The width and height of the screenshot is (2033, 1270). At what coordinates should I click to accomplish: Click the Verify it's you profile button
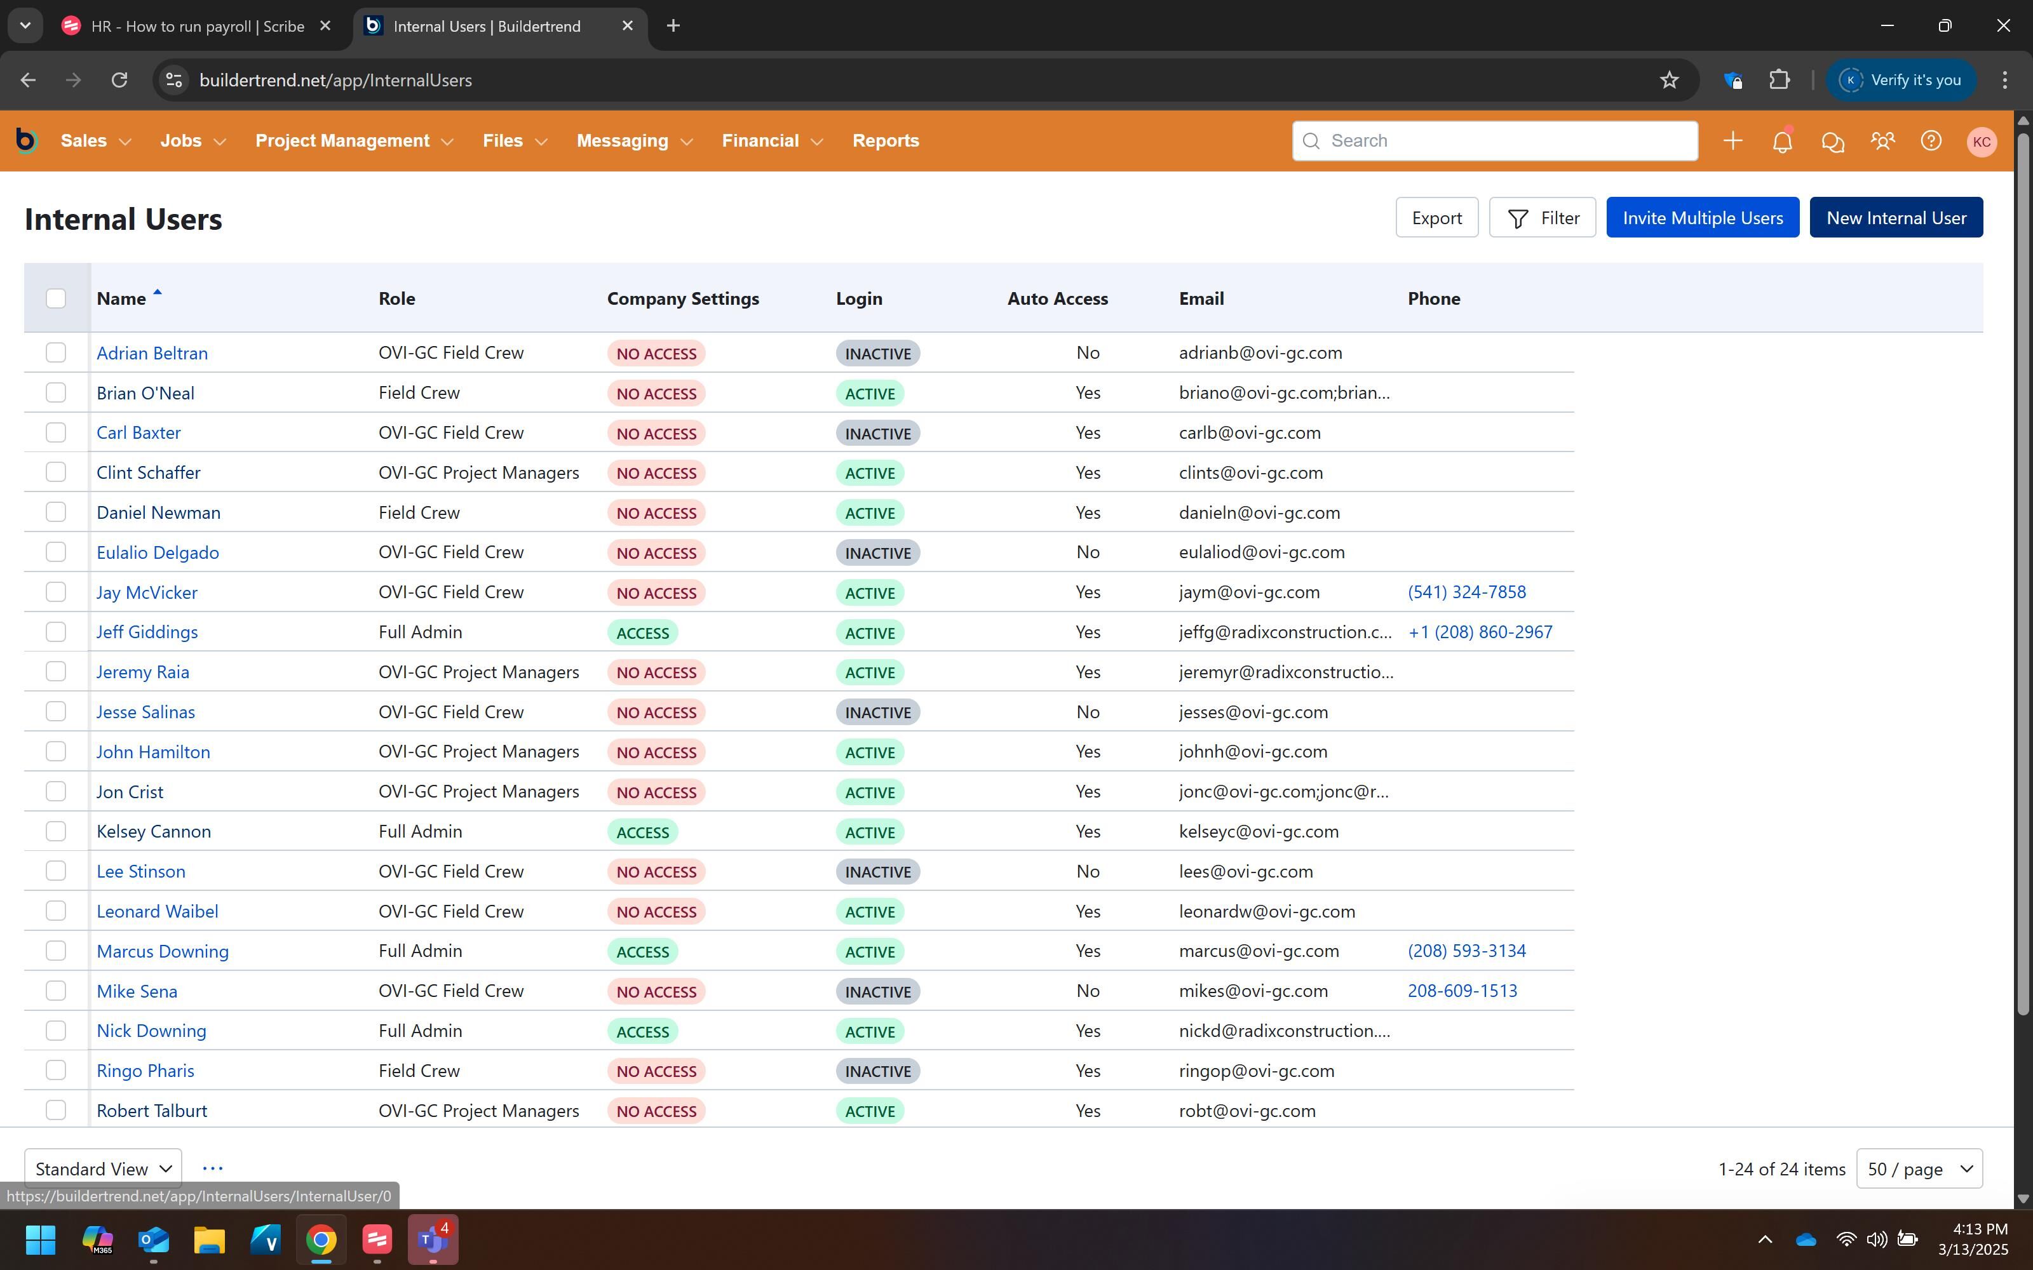(1901, 80)
